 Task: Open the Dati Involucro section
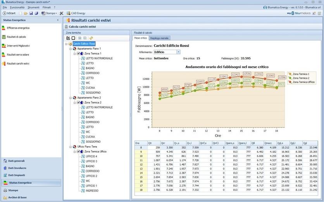[x=17, y=168]
